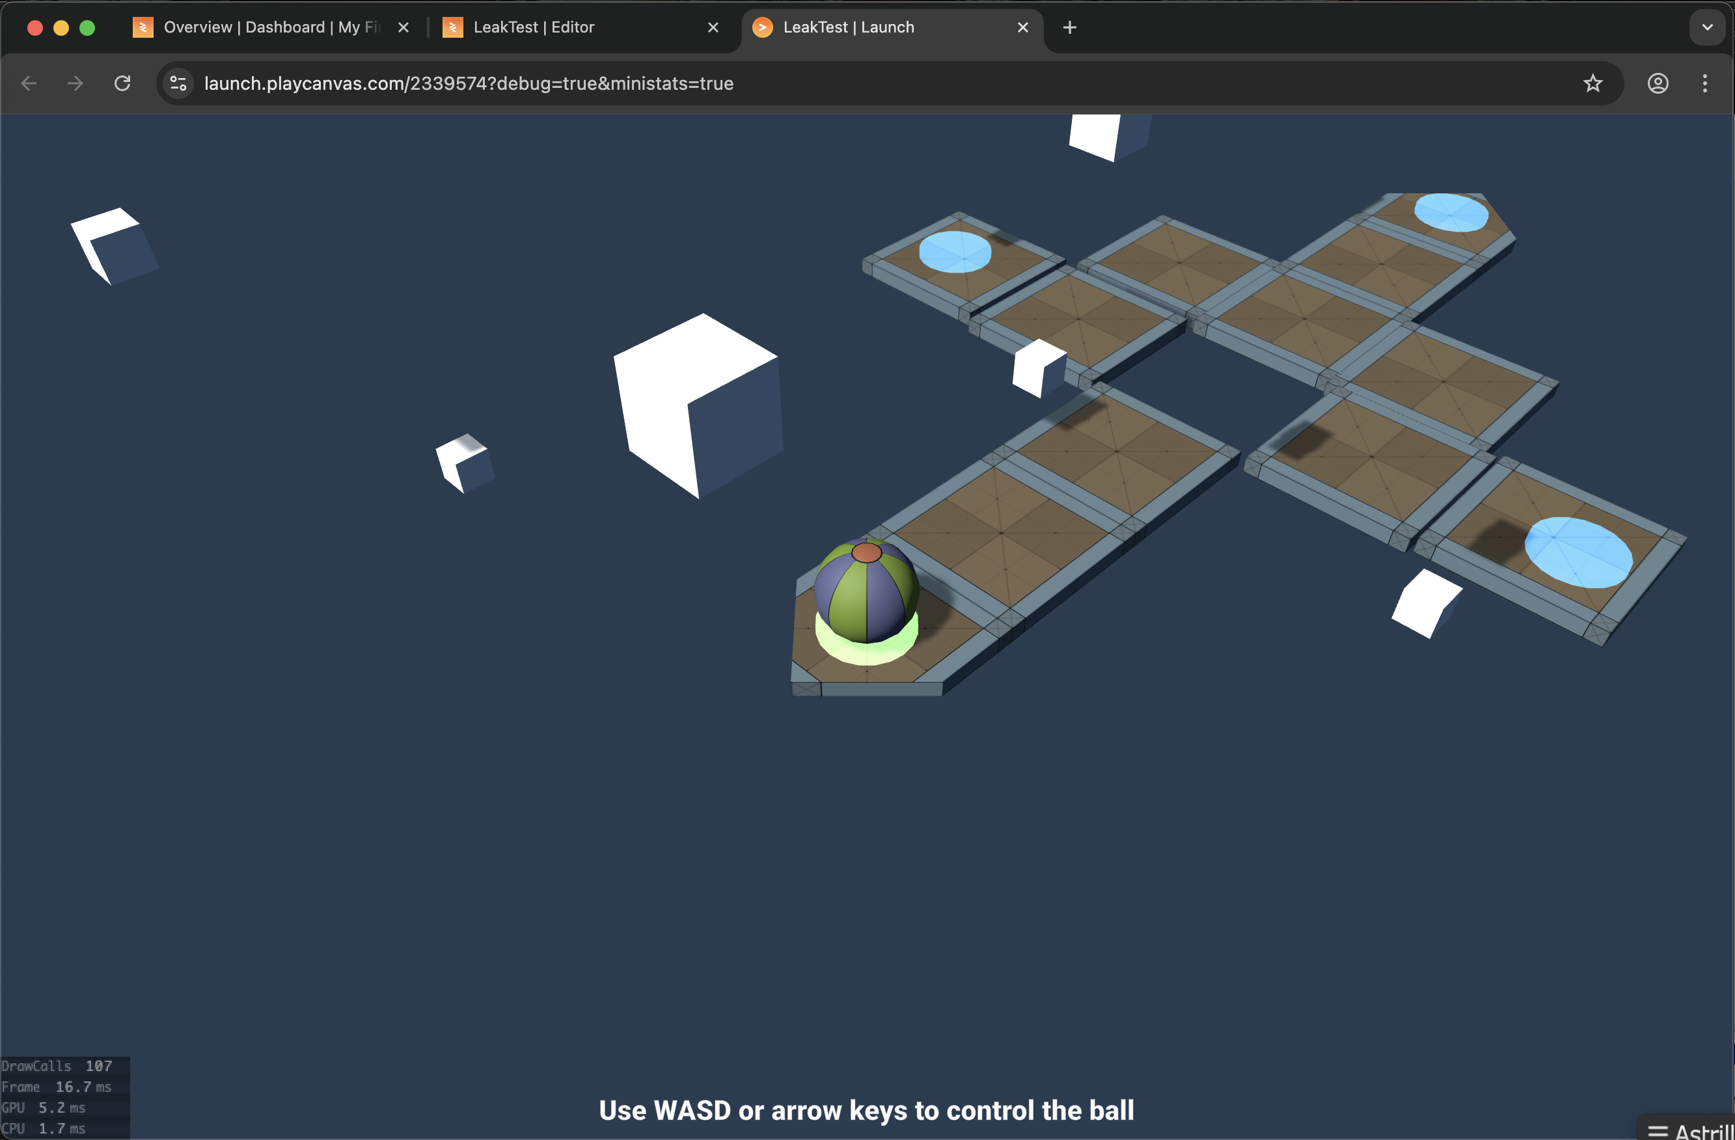The height and width of the screenshot is (1140, 1735).
Task: Open a new tab with the plus button
Action: pos(1069,27)
